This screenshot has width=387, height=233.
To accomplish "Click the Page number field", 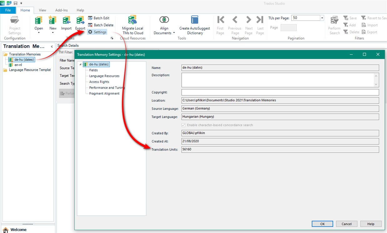I will click(289, 28).
